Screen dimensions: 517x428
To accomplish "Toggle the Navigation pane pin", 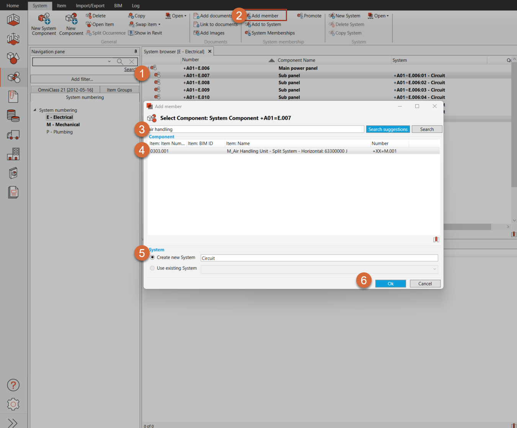I will [x=135, y=51].
